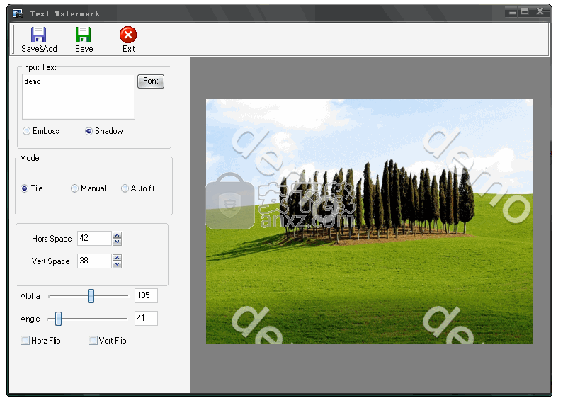Screen dimensions: 563x403
Task: Click the Alpha slider handle
Action: (x=91, y=296)
